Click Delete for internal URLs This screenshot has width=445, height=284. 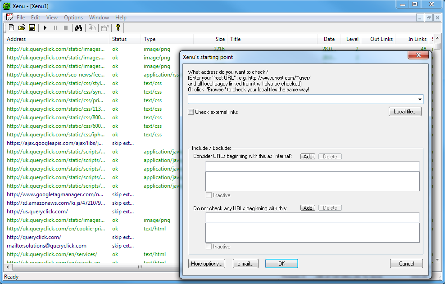(330, 156)
